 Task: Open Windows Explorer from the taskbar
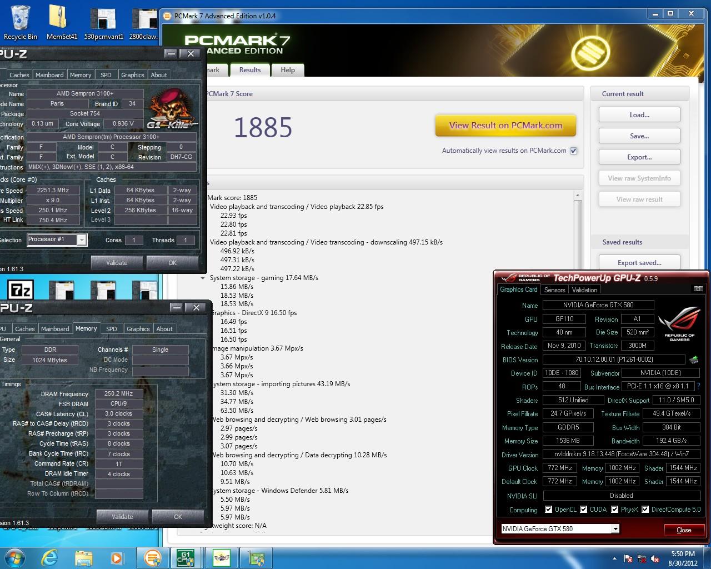pos(83,558)
